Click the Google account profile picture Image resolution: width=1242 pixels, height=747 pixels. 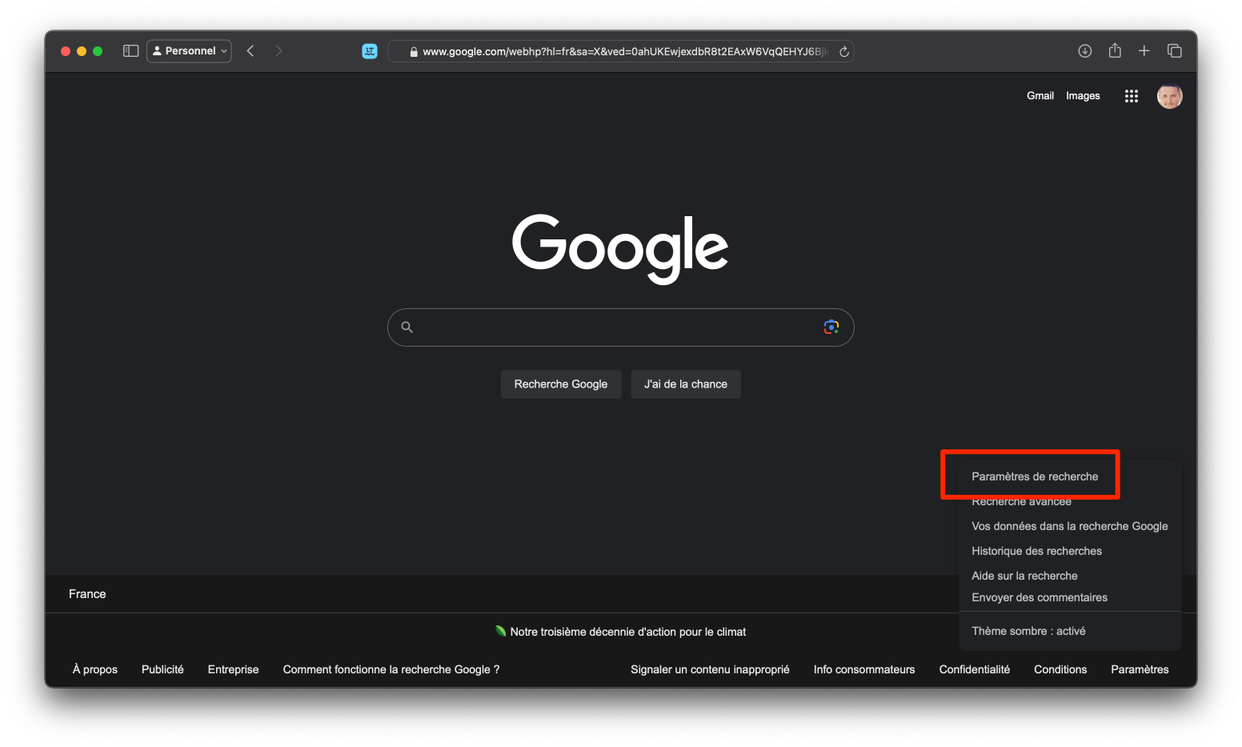pyautogui.click(x=1170, y=96)
